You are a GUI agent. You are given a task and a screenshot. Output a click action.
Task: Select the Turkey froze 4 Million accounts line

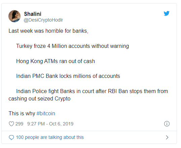tap(72, 46)
